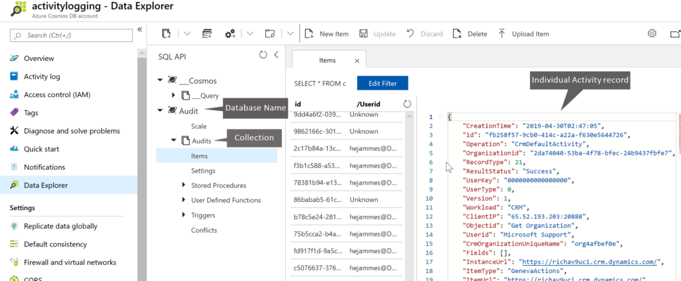This screenshot has width=681, height=281.
Task: Collapse the Audit database node
Action: click(160, 110)
